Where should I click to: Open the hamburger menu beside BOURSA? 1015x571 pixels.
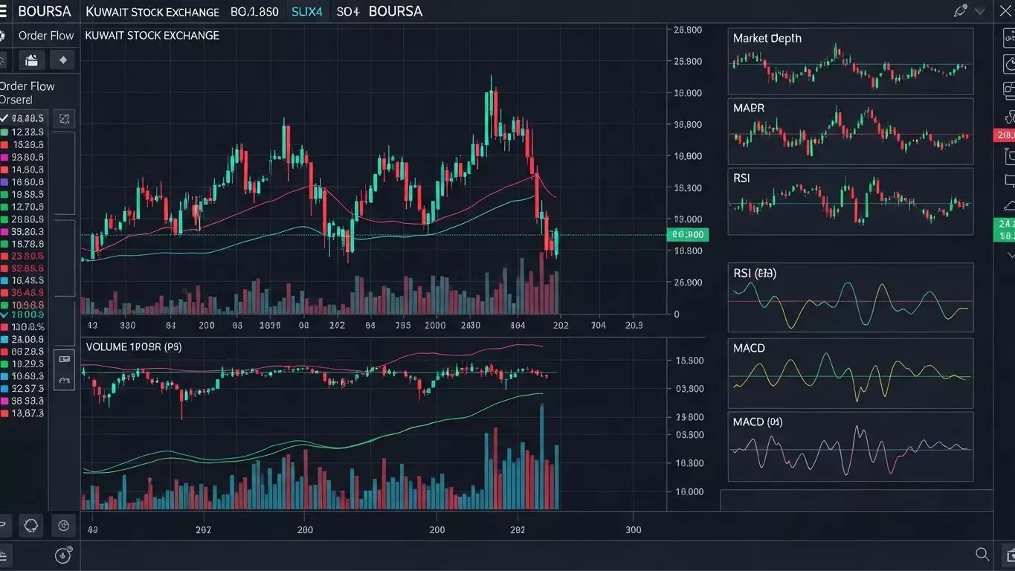(x=4, y=11)
